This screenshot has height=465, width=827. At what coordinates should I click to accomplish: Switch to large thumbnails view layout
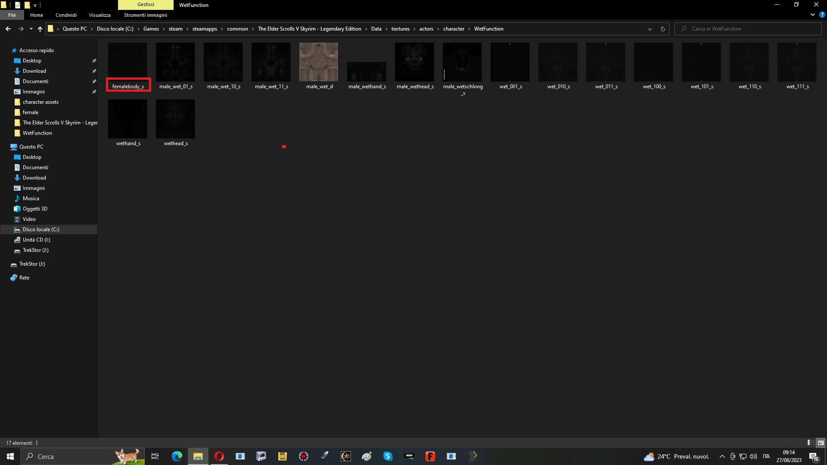coord(821,443)
